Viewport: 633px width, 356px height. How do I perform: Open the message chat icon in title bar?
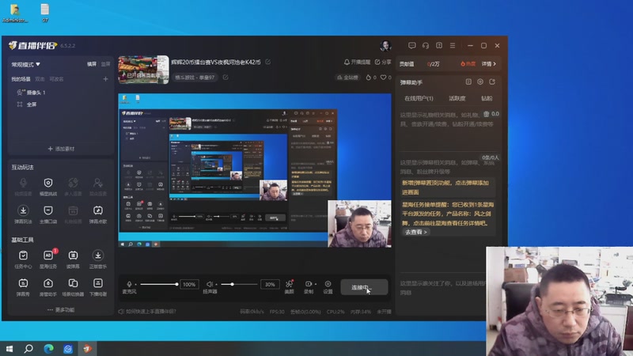pyautogui.click(x=411, y=46)
